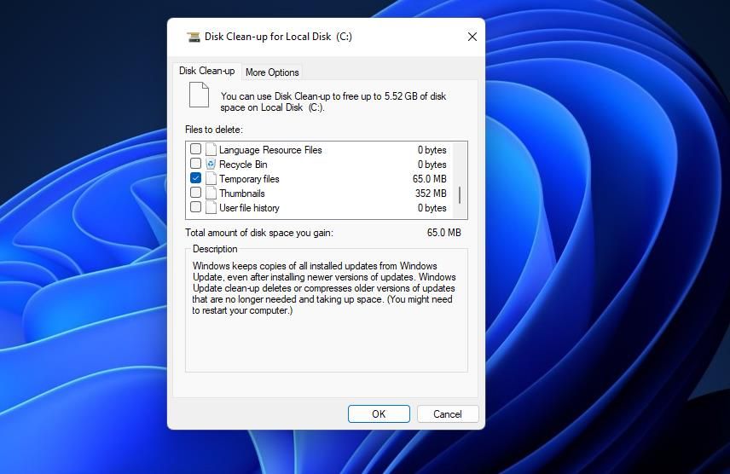Click the Thumbnails file icon
Viewport: 730px width, 474px height.
tap(211, 193)
